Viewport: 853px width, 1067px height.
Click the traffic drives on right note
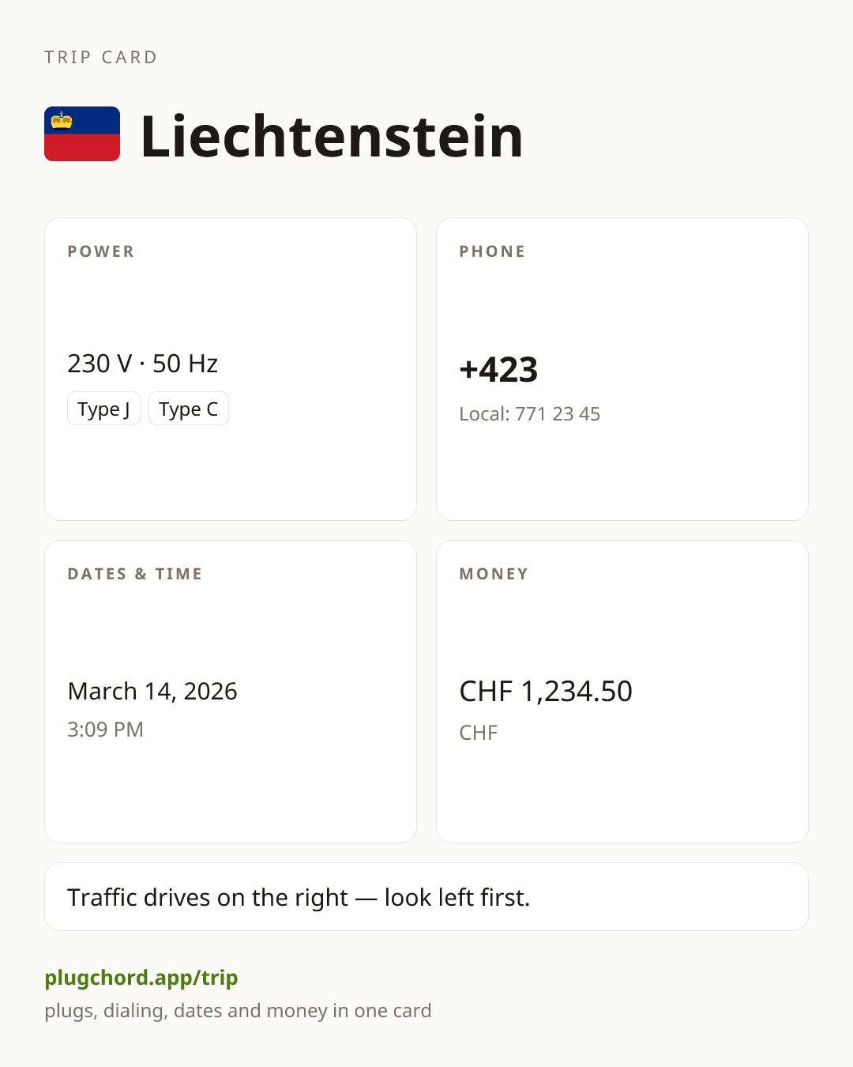pyautogui.click(x=299, y=897)
